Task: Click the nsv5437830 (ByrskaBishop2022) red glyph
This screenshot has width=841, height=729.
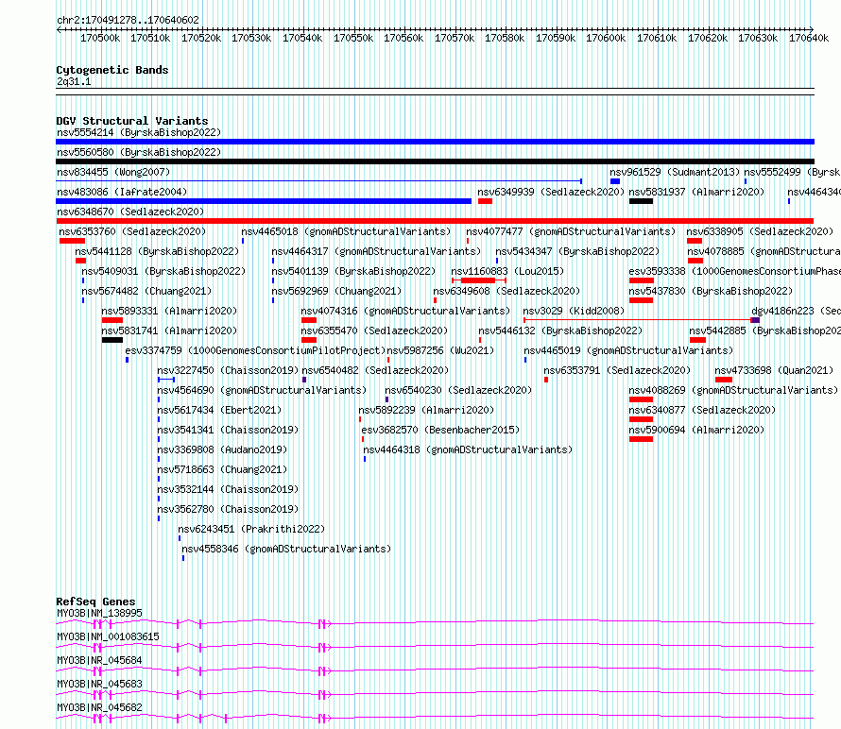Action: click(641, 300)
